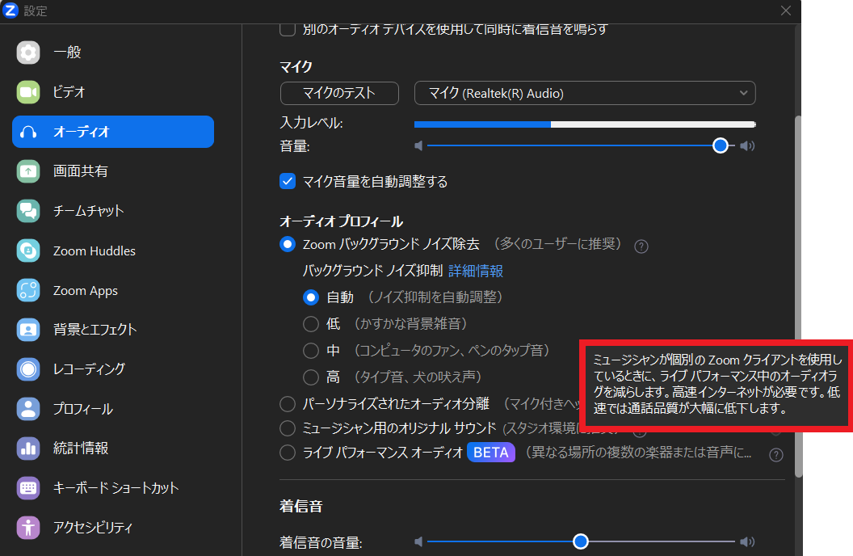Viewport: 853px width, 556px height.
Task: Click ringtone volume low speaker icon
Action: coord(418,541)
